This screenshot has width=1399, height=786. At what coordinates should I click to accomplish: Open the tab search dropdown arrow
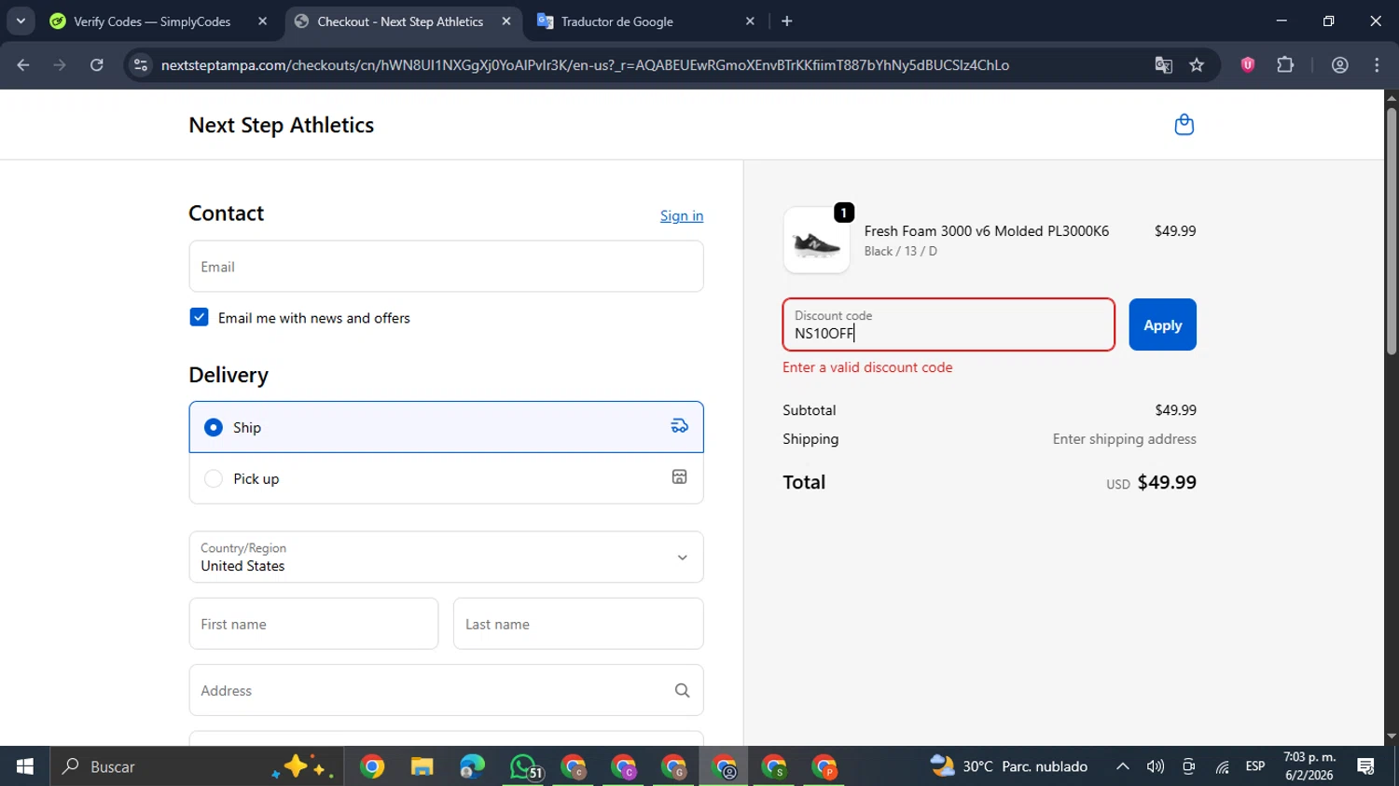coord(21,21)
